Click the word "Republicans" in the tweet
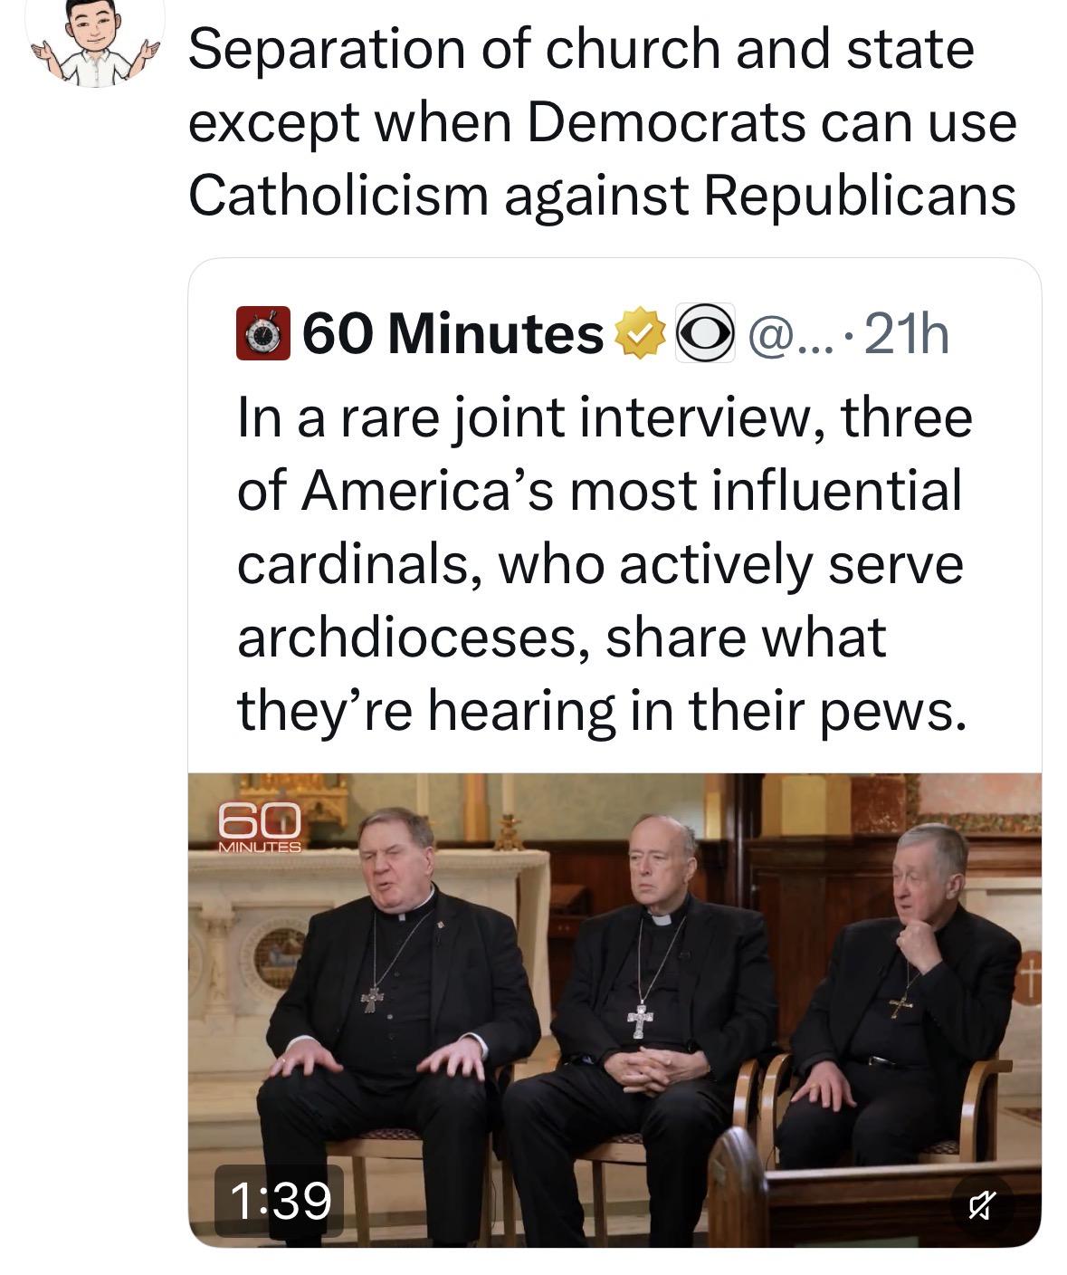The image size is (1067, 1275). coord(859,195)
